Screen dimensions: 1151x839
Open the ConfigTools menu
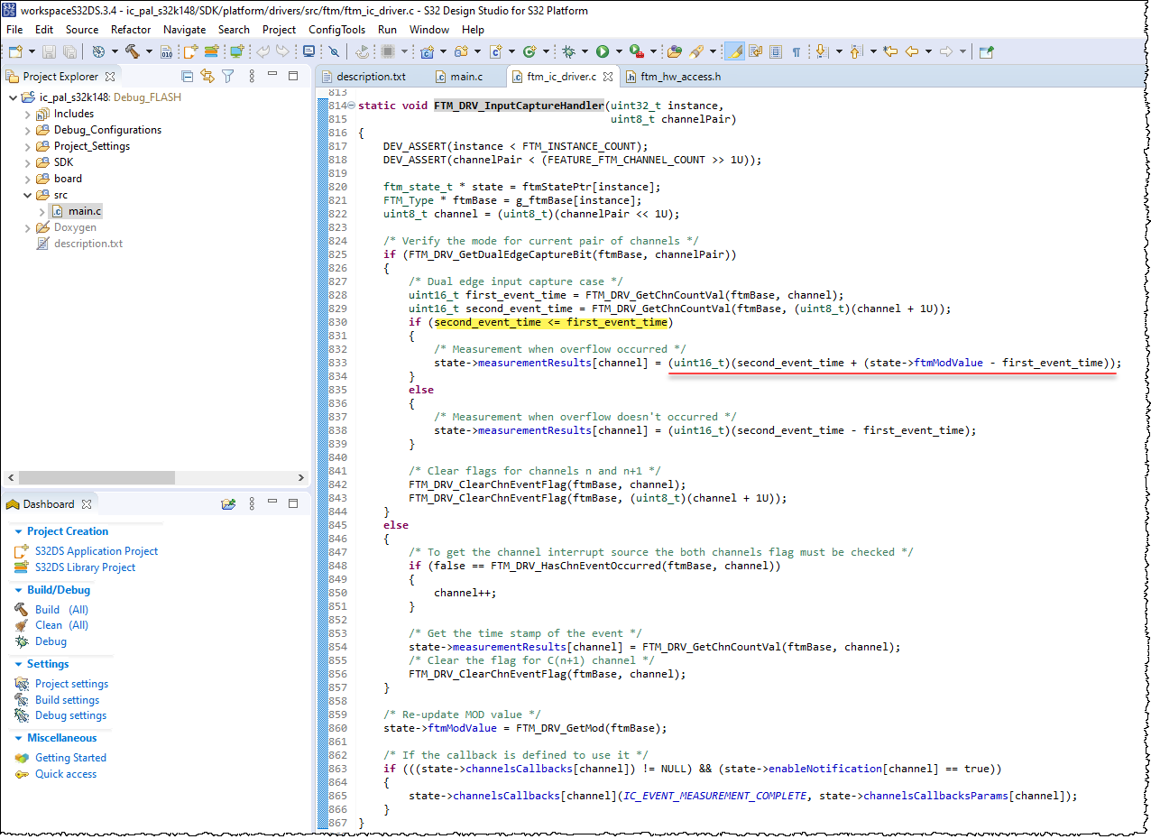336,30
